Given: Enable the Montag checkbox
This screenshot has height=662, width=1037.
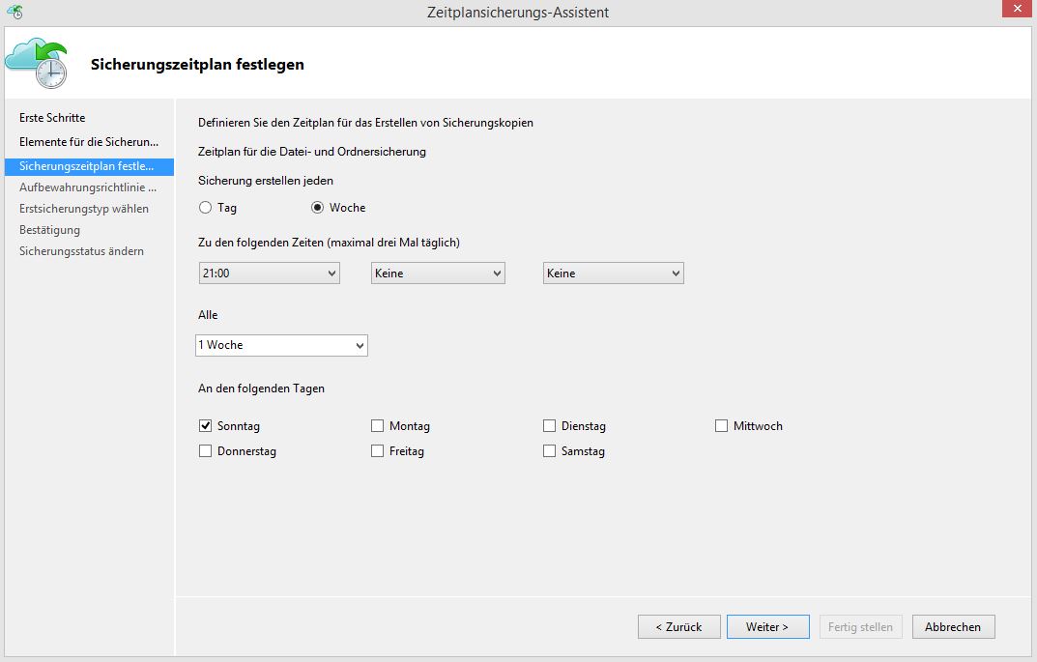Looking at the screenshot, I should (x=376, y=425).
